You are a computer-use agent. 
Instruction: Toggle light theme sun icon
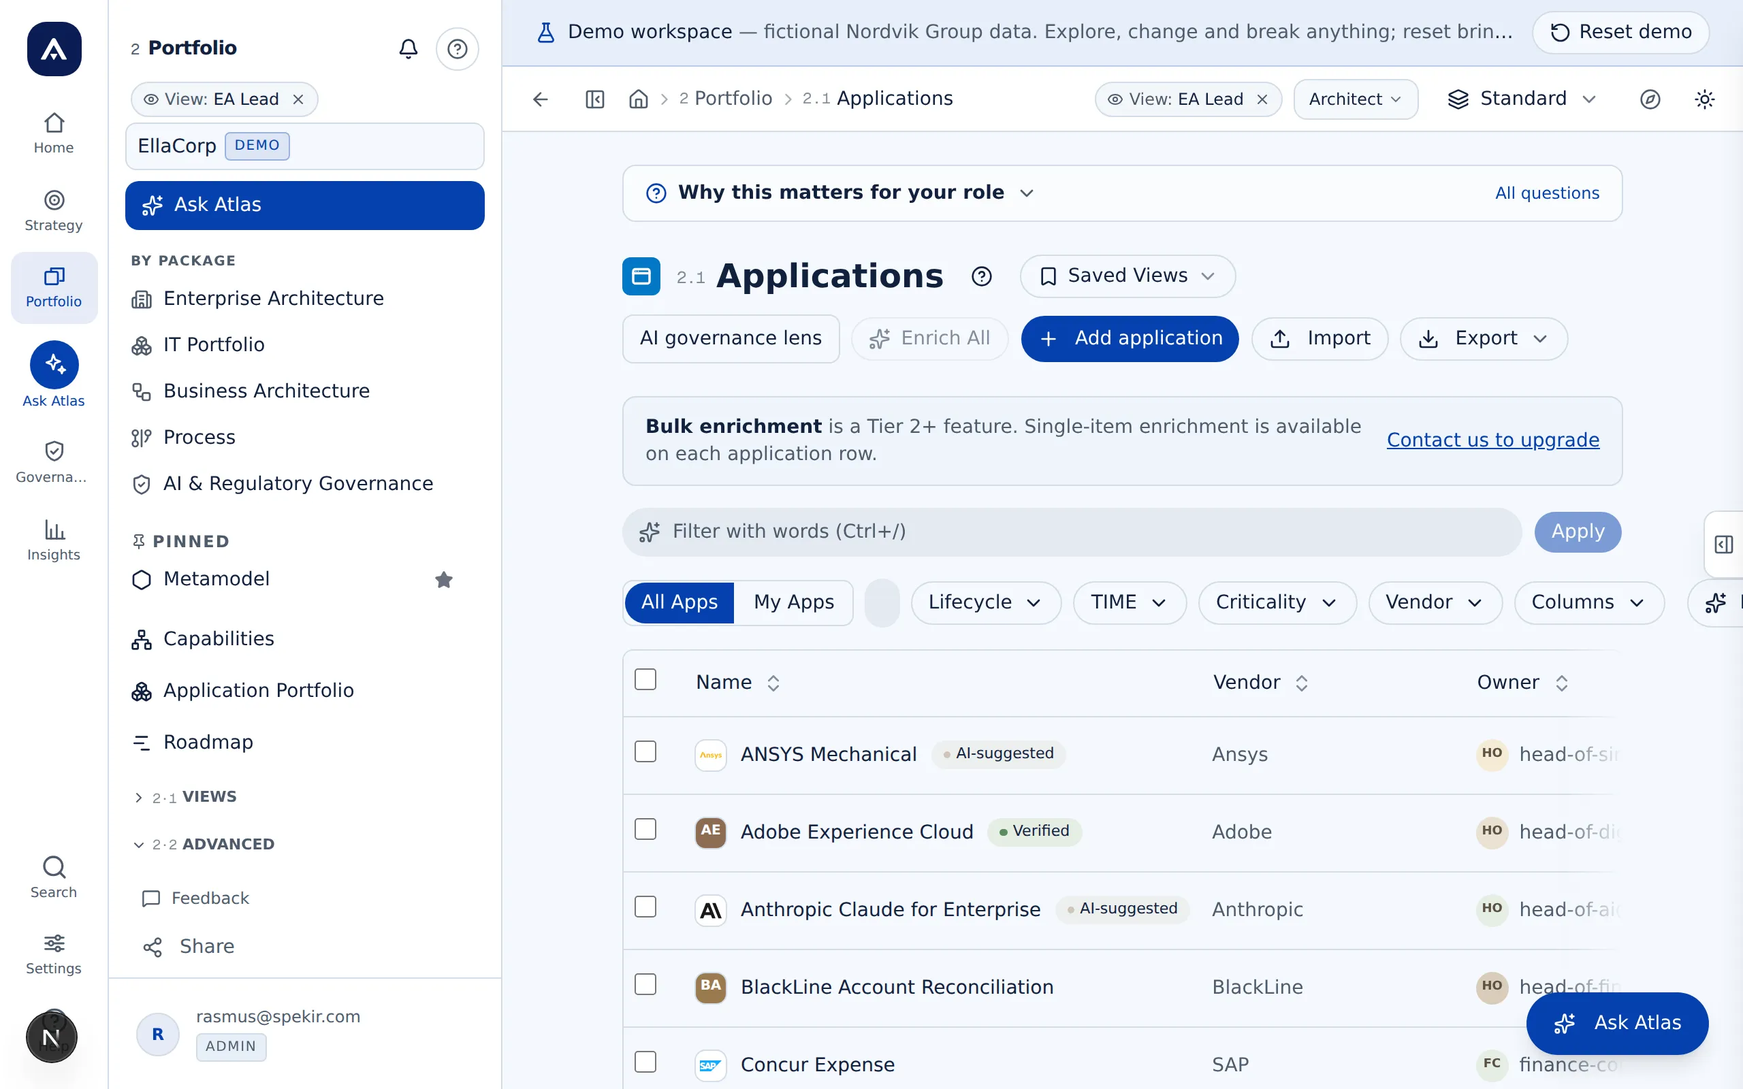[1704, 99]
